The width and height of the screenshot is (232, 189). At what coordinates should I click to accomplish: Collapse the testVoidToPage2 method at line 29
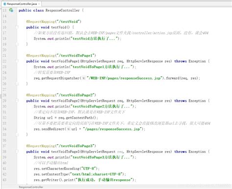[x=17, y=100]
